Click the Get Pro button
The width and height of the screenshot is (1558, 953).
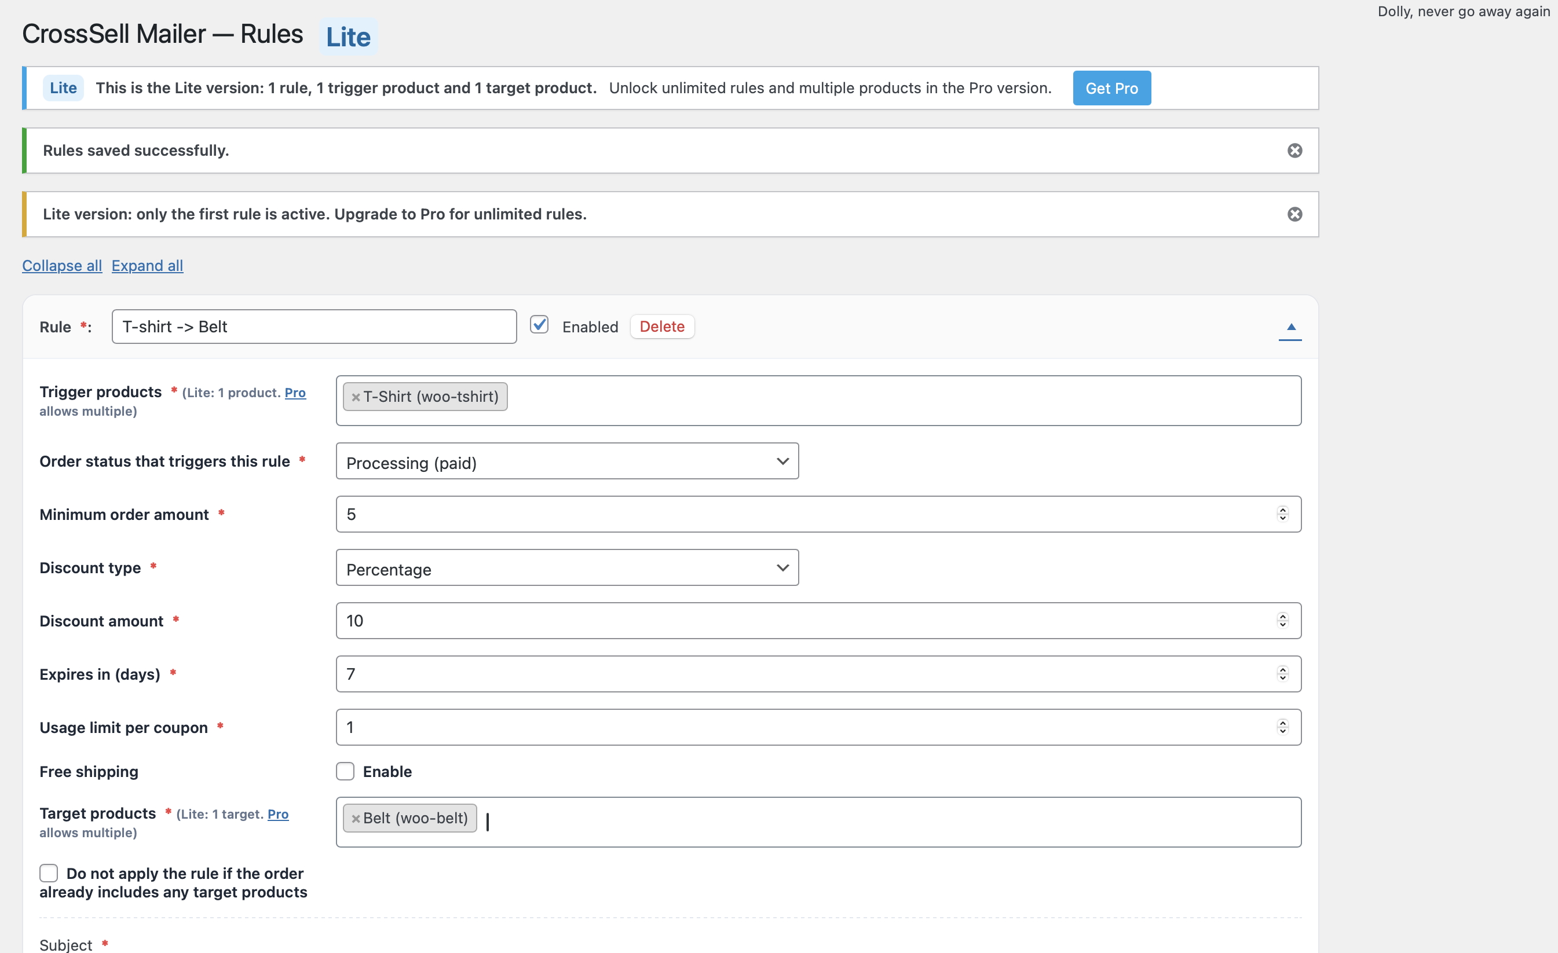click(x=1111, y=88)
